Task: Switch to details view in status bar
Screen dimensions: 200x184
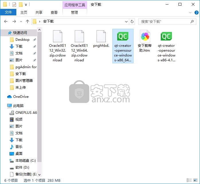Action: 189,180
